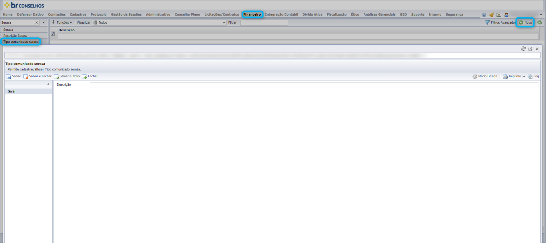
Task: Reload the dialog using its refresh icon
Action: click(x=524, y=48)
